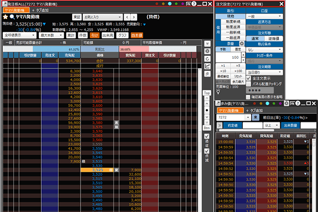Refresh the order board
This screenshot has width=318, height=212.
pyautogui.click(x=207, y=59)
